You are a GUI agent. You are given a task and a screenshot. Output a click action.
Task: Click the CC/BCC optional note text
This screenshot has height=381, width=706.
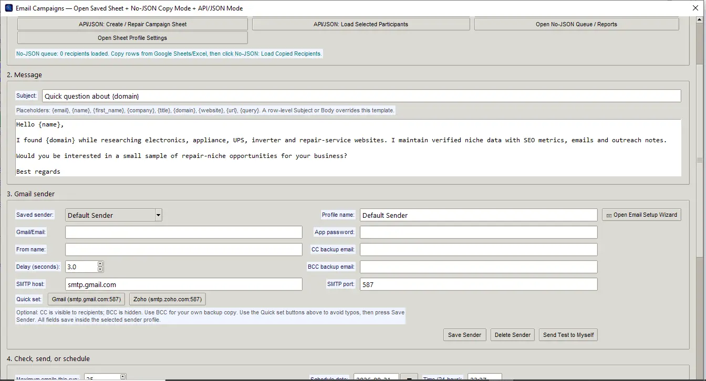(210, 316)
